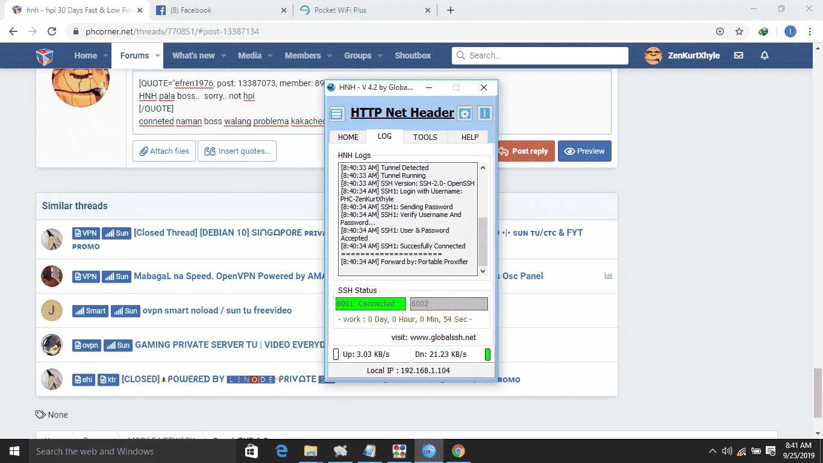
Task: Open thread 'ovpn smart noload / sun tu freevideo'
Action: (217, 310)
